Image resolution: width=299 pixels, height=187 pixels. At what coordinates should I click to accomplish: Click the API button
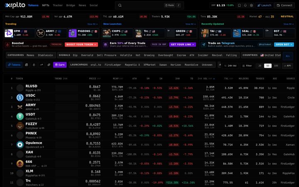pyautogui.click(x=287, y=66)
